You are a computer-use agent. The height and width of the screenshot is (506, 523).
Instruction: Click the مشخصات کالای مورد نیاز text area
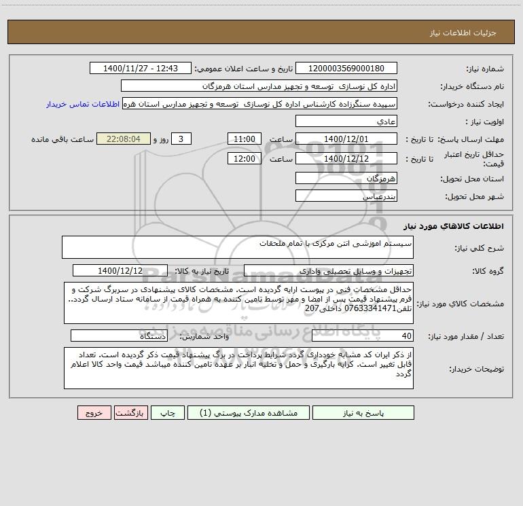tap(238, 303)
